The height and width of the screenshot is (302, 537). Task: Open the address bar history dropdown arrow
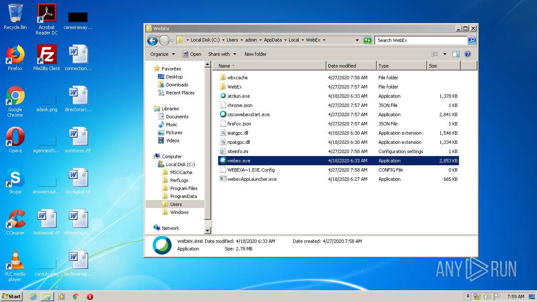[357, 40]
